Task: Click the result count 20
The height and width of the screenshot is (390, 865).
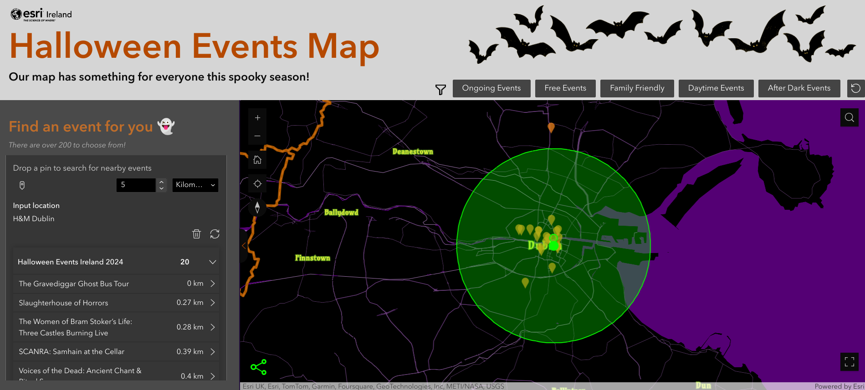Action: tap(184, 262)
